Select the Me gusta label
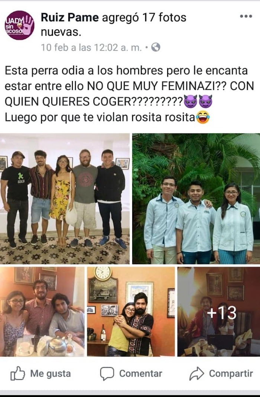This screenshot has width=260, height=397. click(x=51, y=374)
